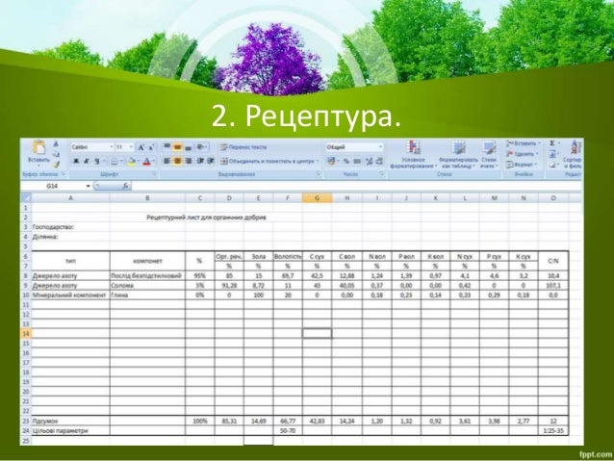Toggle Top vertical alignment
This screenshot has height=461, width=614.
point(167,147)
